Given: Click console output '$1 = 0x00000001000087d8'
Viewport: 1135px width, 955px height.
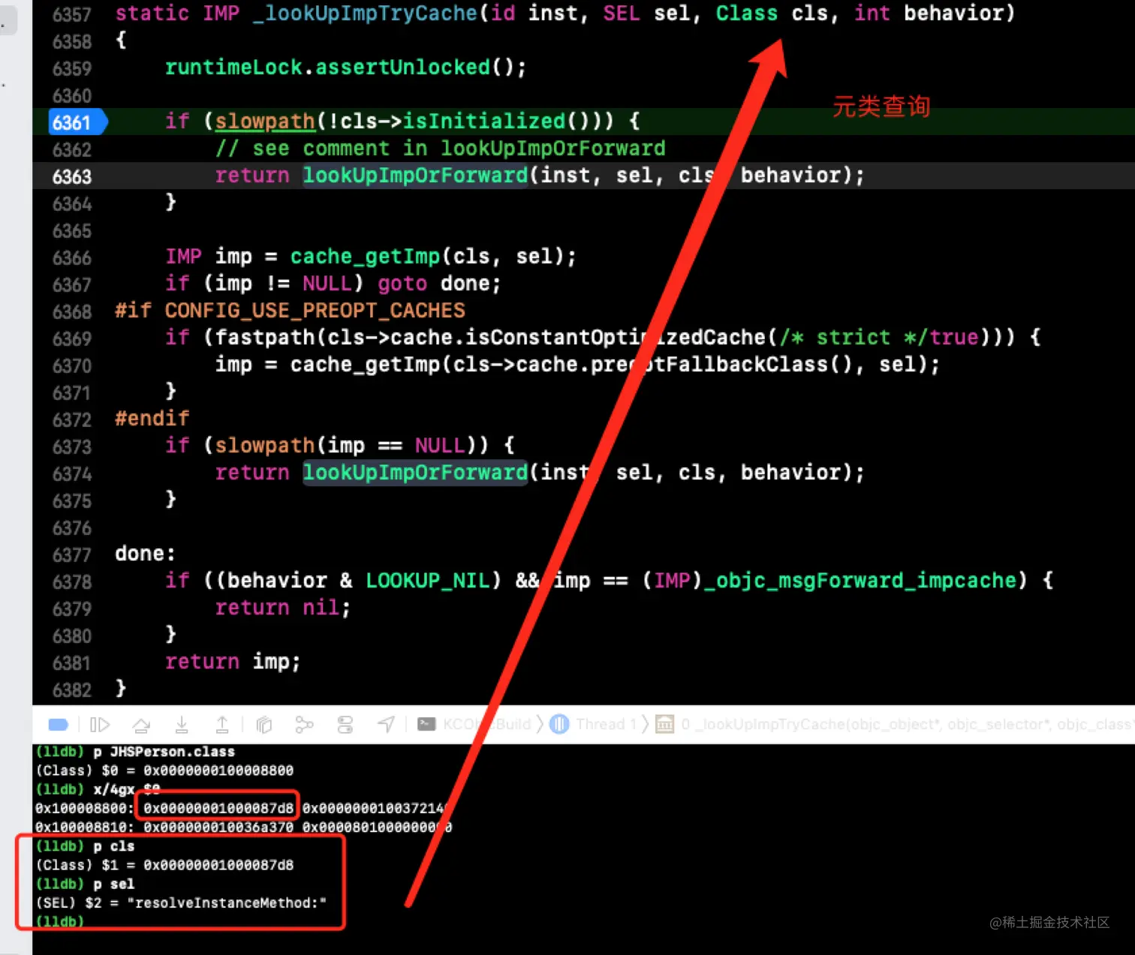Looking at the screenshot, I should click(197, 865).
